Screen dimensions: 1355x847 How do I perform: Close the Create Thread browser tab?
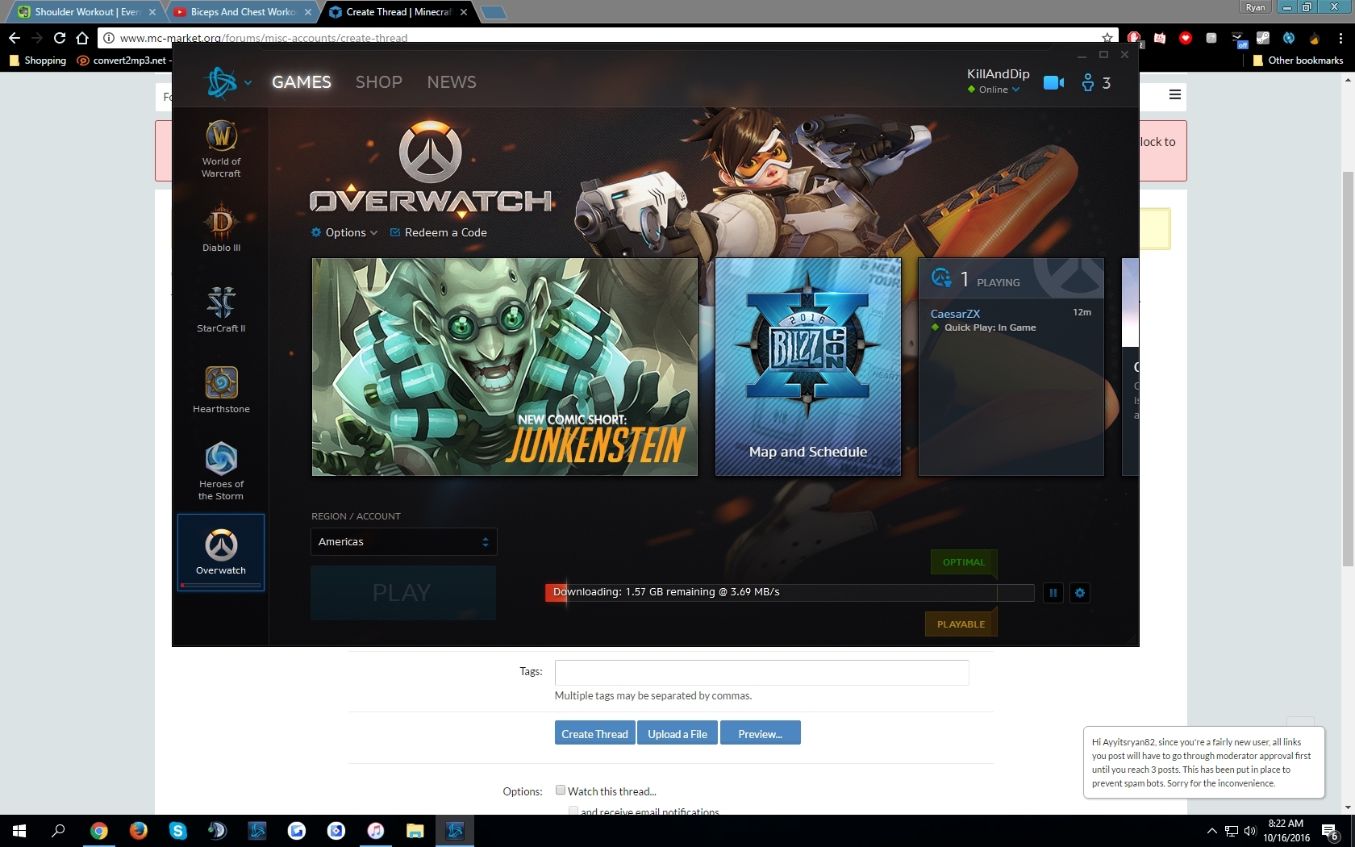[x=464, y=12]
